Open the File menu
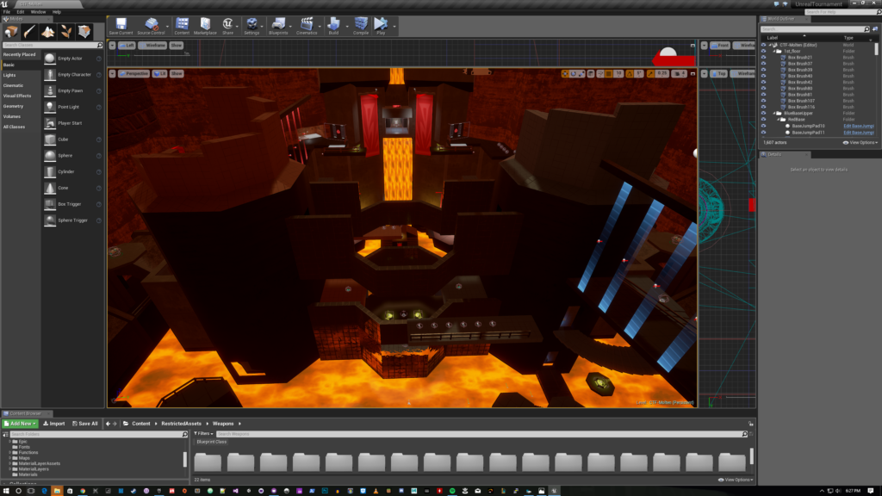882x496 pixels. (7, 12)
